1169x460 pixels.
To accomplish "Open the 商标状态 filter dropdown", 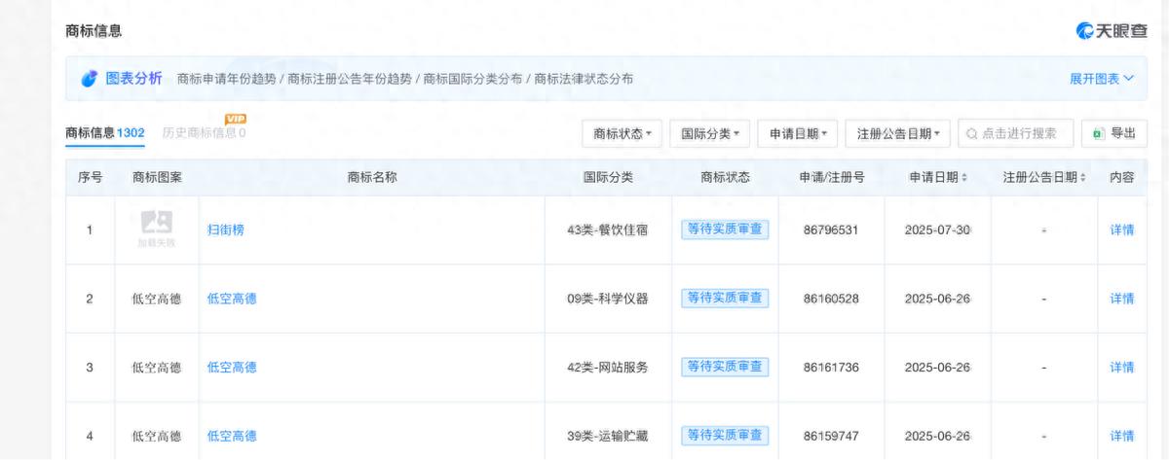I will [622, 134].
